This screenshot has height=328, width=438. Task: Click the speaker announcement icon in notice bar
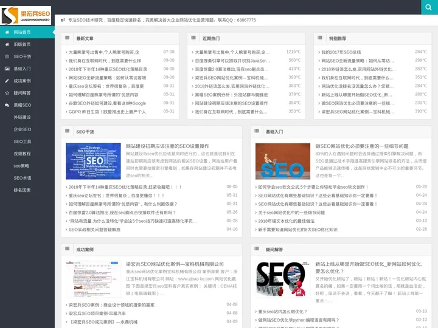[63, 20]
